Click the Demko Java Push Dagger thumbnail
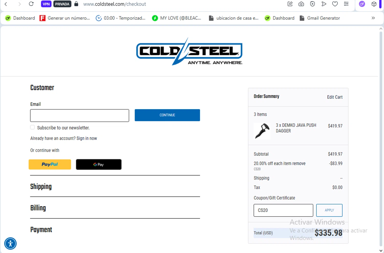 [262, 131]
